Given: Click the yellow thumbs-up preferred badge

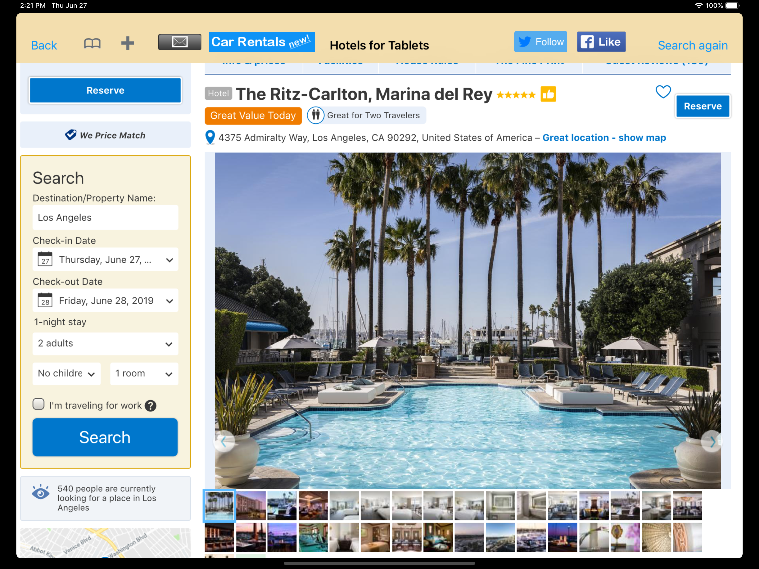Looking at the screenshot, I should [548, 94].
